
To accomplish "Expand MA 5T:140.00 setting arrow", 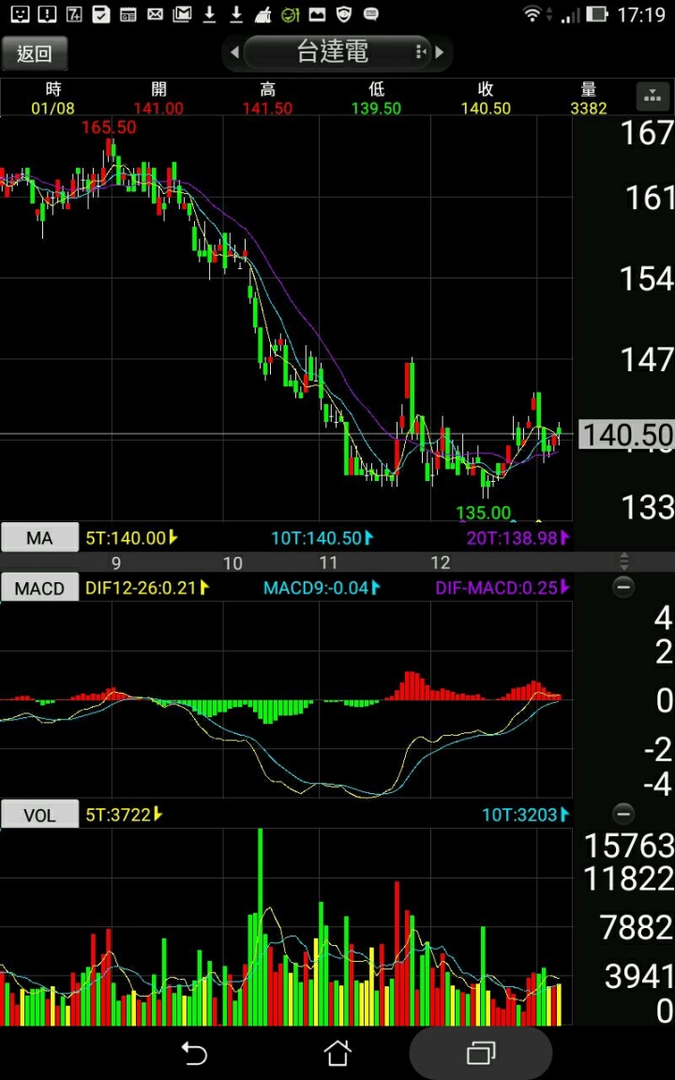I will [x=172, y=537].
